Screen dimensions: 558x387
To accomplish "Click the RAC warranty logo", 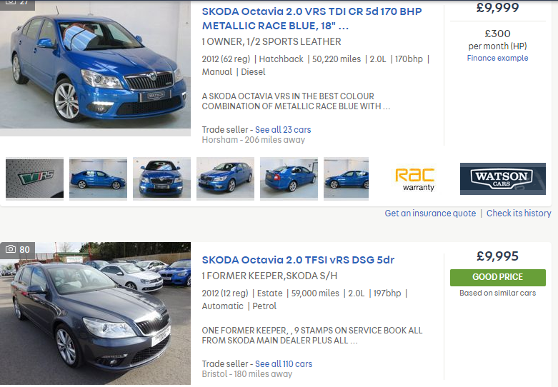I will [415, 179].
